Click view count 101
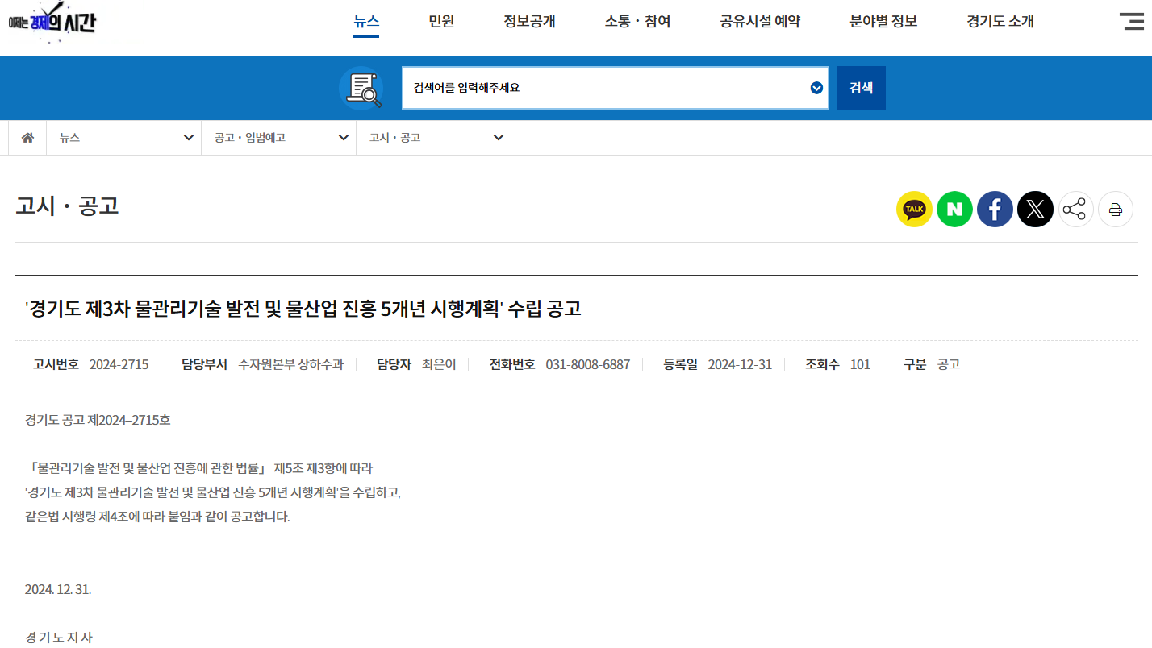Screen dimensions: 1152x648 click(860, 364)
